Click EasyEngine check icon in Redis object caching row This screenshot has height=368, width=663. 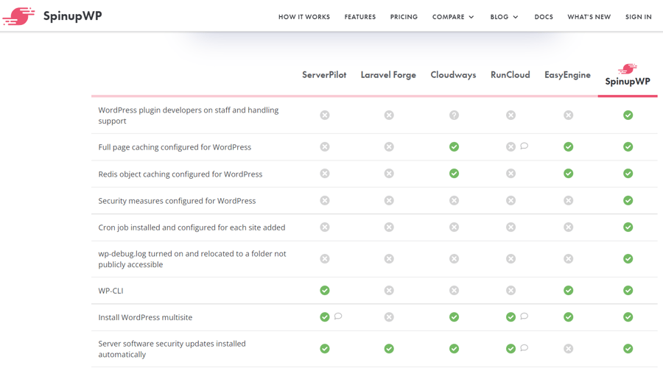568,173
